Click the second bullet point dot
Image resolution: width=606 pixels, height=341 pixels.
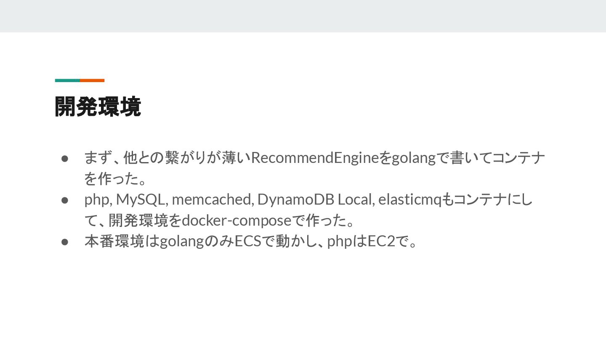65,200
